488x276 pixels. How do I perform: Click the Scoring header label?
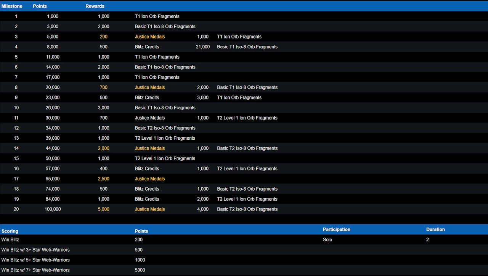pyautogui.click(x=10, y=231)
